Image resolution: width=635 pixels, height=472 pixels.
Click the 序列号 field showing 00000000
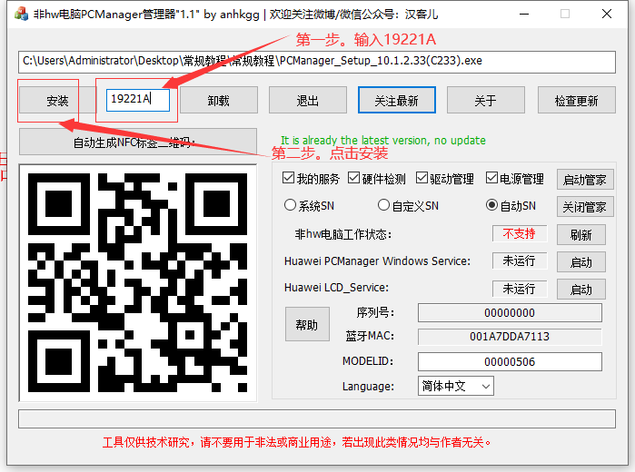click(x=510, y=313)
